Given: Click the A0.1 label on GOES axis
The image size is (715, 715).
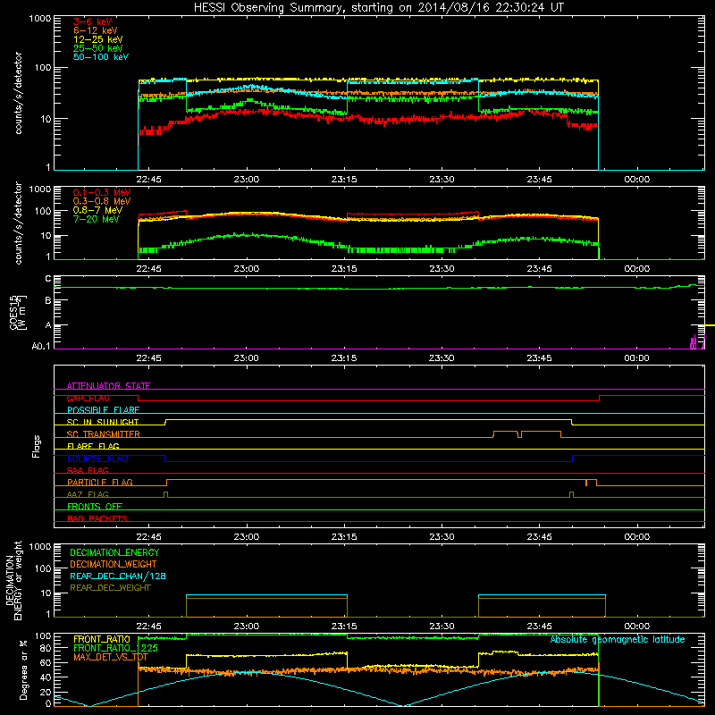Looking at the screenshot, I should click(41, 346).
